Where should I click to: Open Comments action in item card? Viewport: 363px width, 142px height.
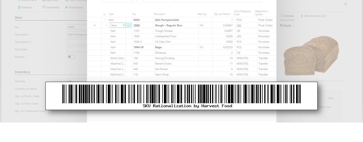tap(51, 7)
